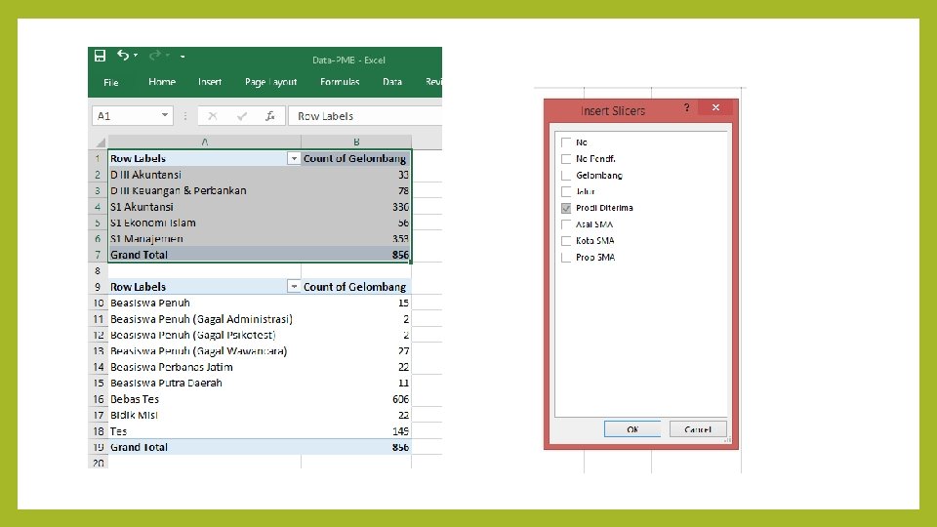The image size is (937, 527).
Task: Open the File tab
Action: click(111, 82)
